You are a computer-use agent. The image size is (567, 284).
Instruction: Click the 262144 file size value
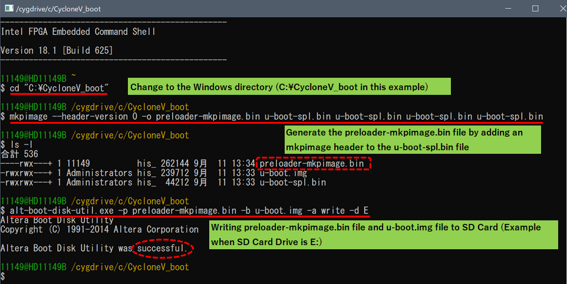pyautogui.click(x=174, y=163)
